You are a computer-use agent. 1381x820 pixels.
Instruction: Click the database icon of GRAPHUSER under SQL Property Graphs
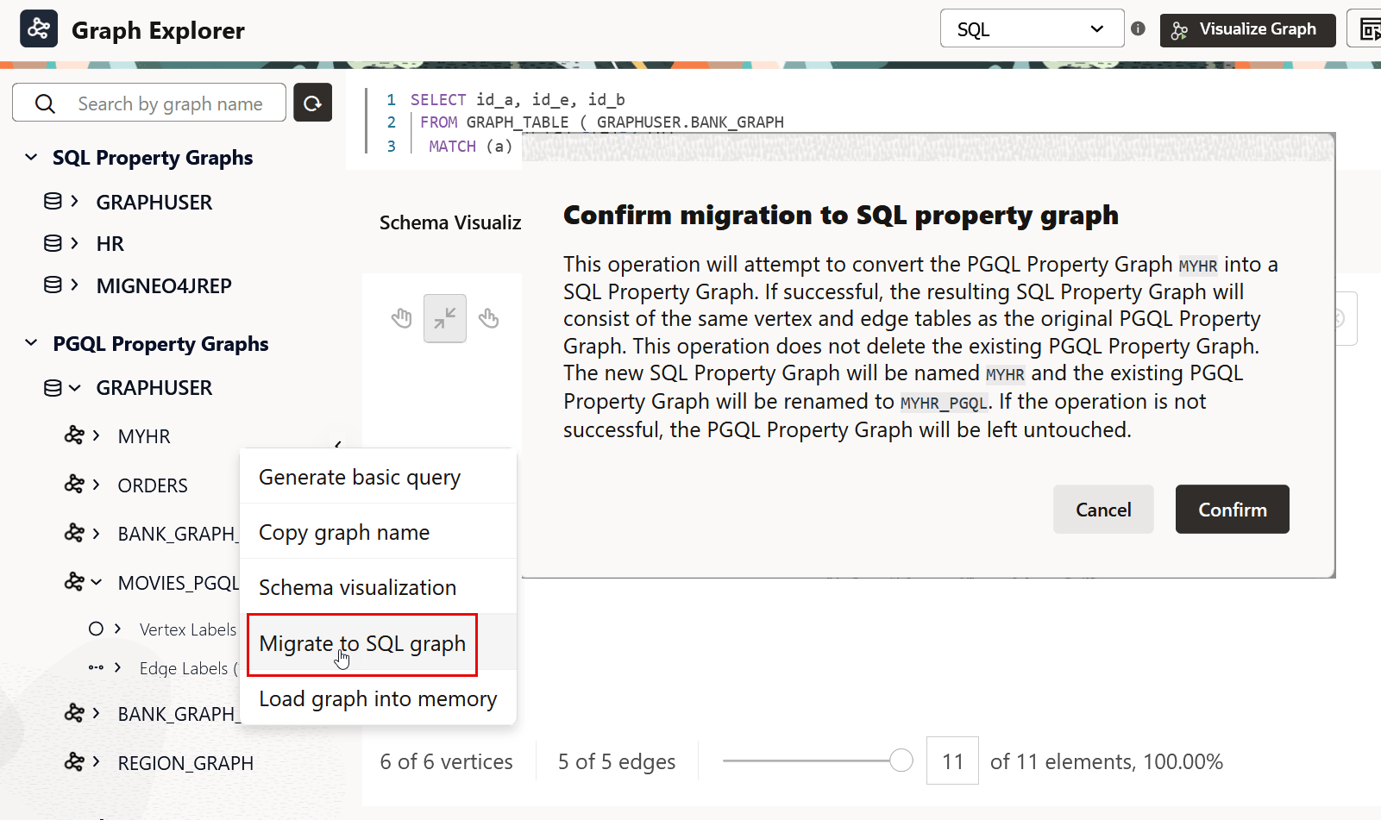(x=53, y=201)
